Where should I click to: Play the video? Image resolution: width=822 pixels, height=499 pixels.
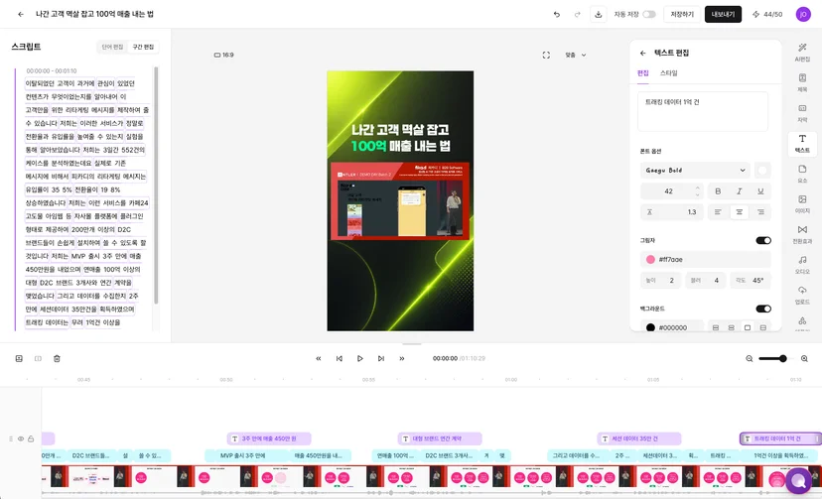(360, 359)
